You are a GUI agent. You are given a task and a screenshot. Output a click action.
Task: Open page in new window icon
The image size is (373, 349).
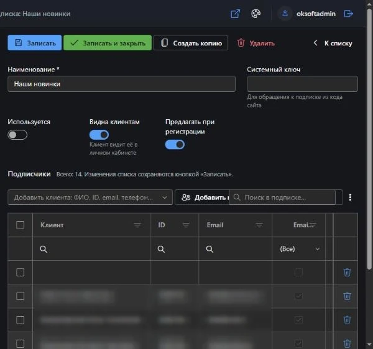235,14
